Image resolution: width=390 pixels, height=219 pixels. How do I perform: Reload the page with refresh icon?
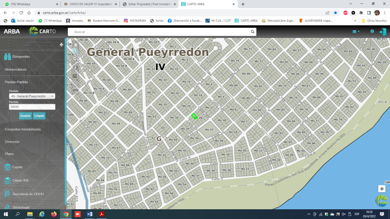21,13
